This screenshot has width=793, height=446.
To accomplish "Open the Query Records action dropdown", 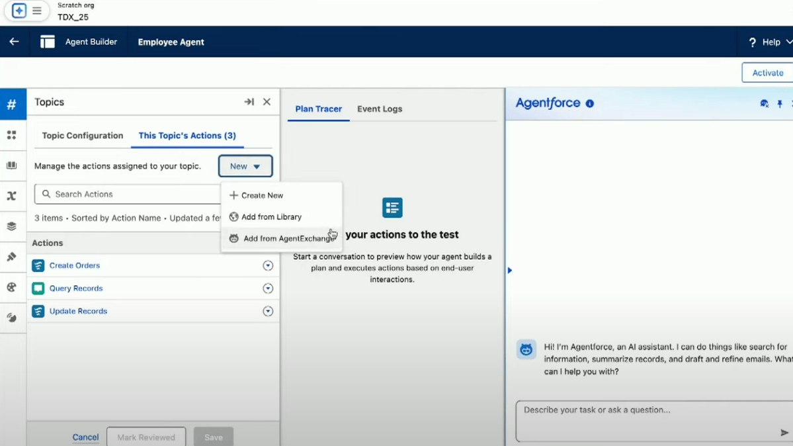I will (268, 288).
